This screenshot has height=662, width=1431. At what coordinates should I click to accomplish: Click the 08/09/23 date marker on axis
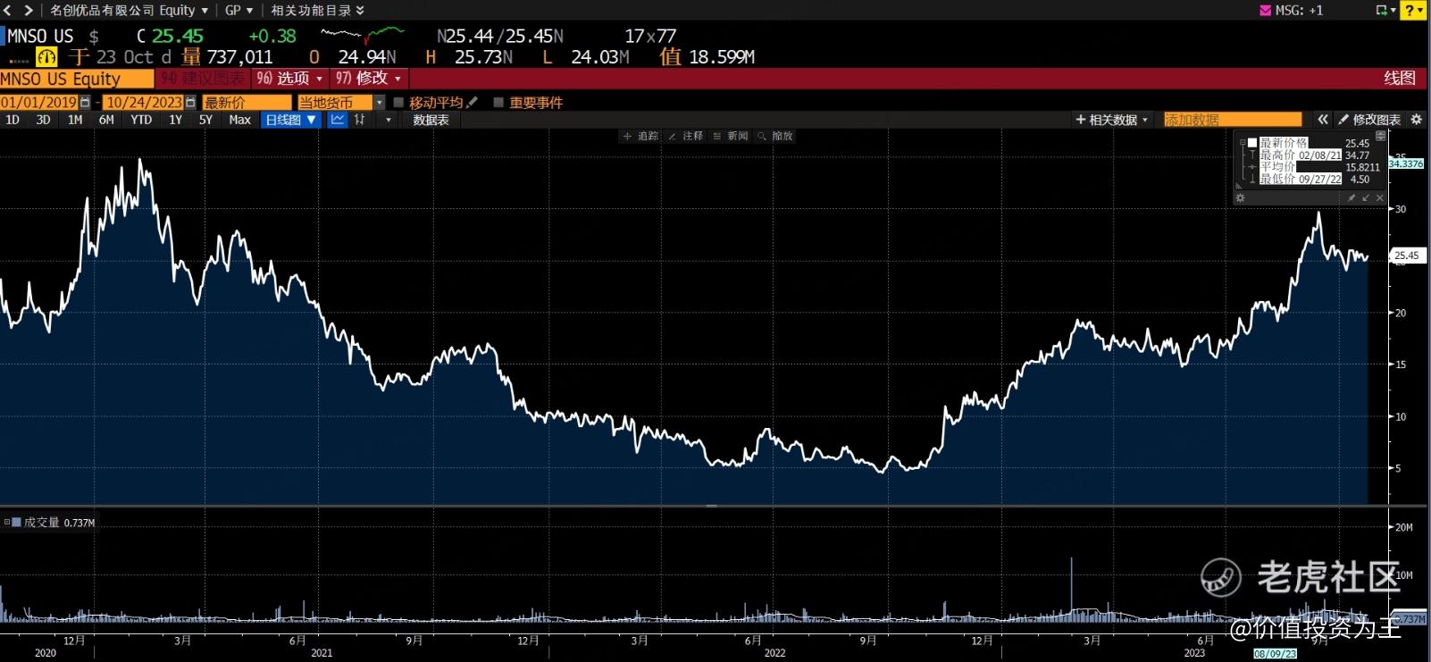tap(1274, 654)
